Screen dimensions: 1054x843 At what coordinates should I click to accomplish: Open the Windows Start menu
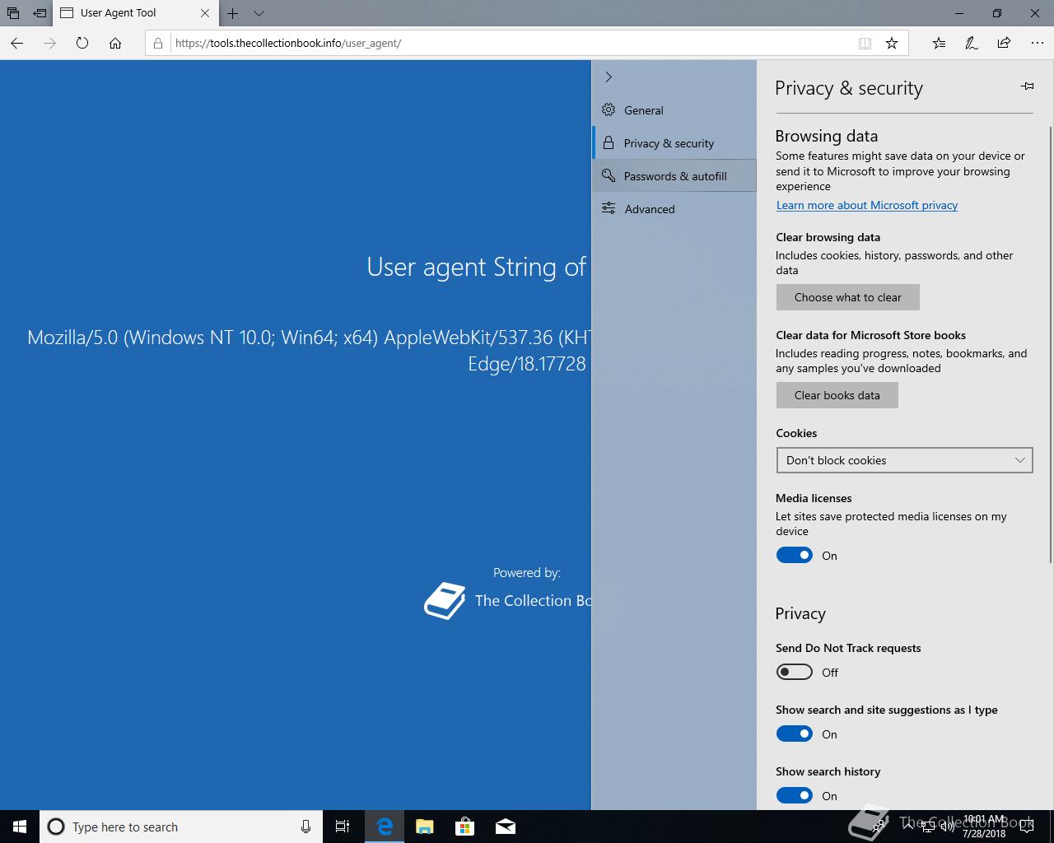[20, 827]
